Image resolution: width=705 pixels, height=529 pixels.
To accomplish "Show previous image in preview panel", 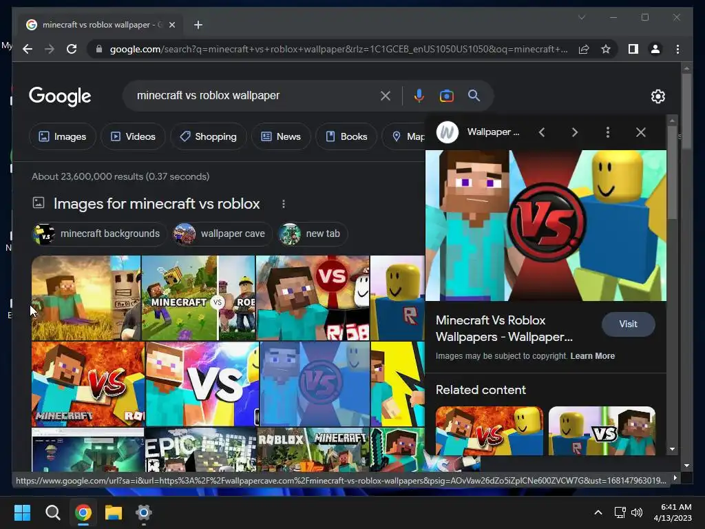I will [x=542, y=132].
